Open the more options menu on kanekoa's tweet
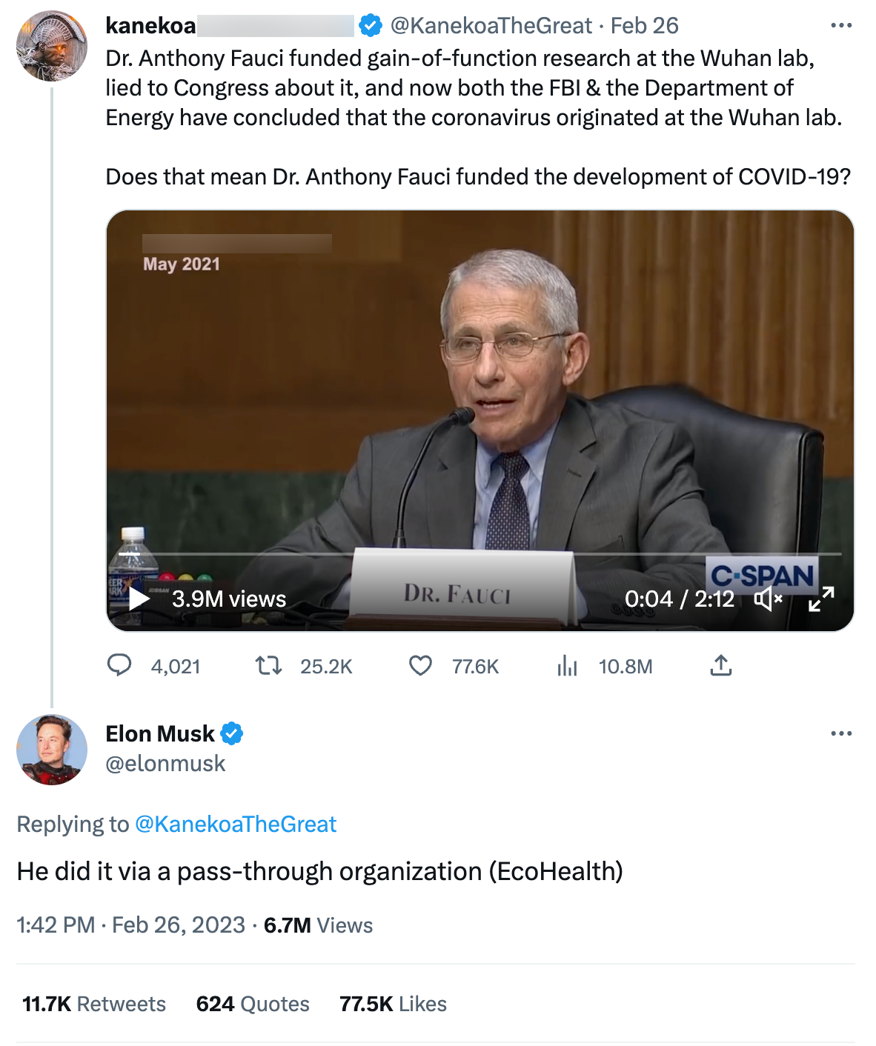876x1046 pixels. (x=841, y=24)
